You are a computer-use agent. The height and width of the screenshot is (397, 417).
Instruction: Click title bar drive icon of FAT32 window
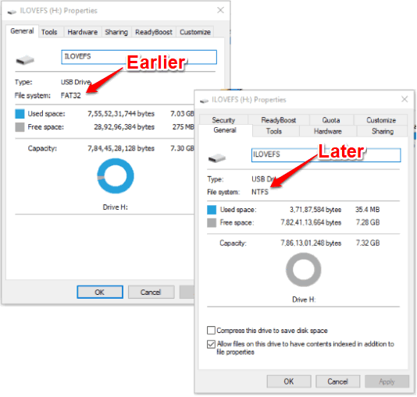(x=12, y=12)
